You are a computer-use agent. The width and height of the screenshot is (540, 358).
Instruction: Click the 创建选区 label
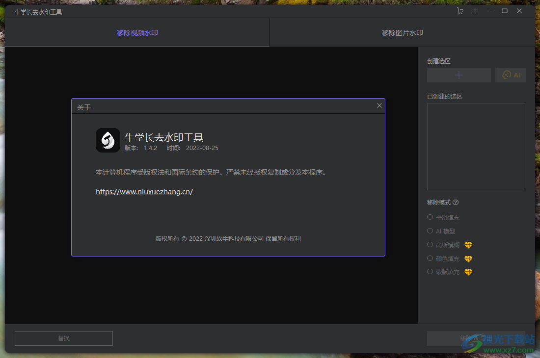(439, 61)
